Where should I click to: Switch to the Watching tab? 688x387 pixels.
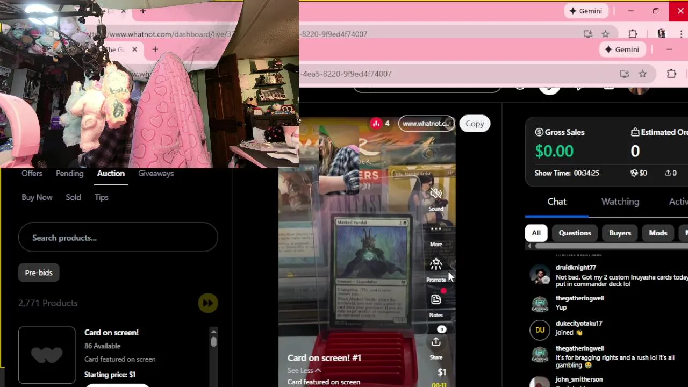tap(620, 202)
